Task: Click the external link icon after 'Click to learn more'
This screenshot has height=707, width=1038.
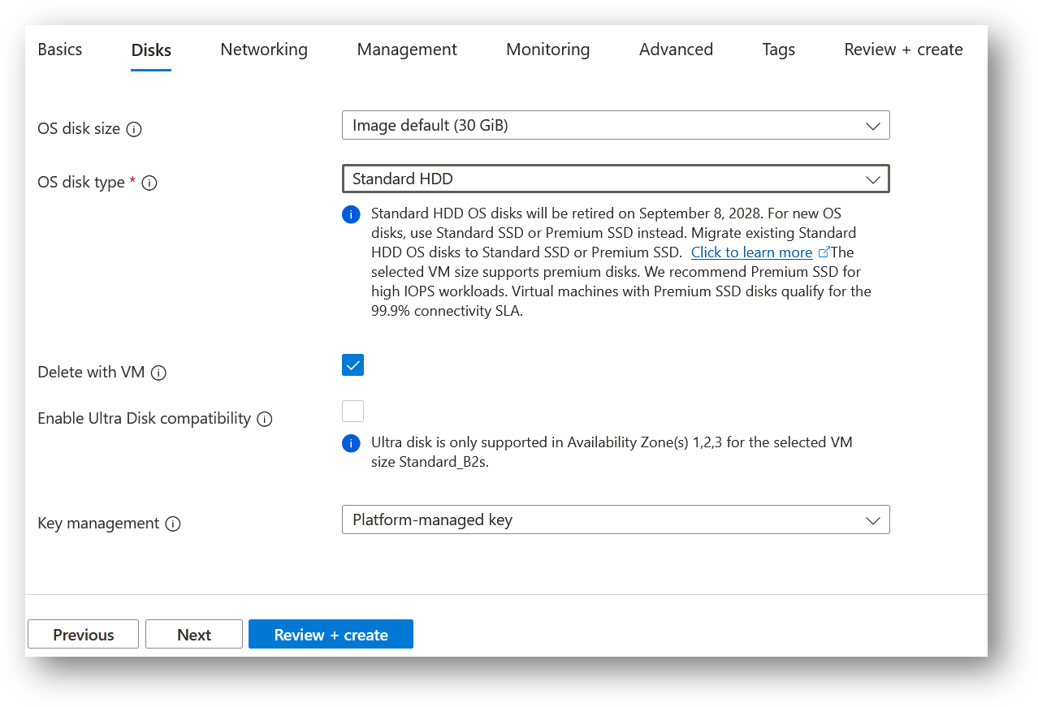Action: (824, 252)
